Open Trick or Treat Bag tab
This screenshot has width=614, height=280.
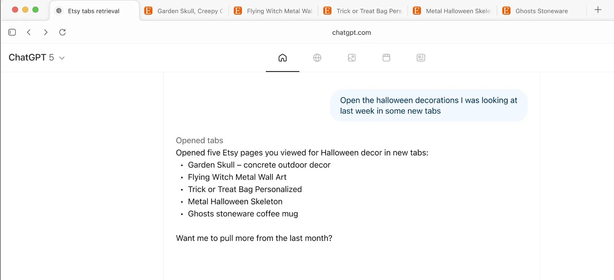[364, 11]
